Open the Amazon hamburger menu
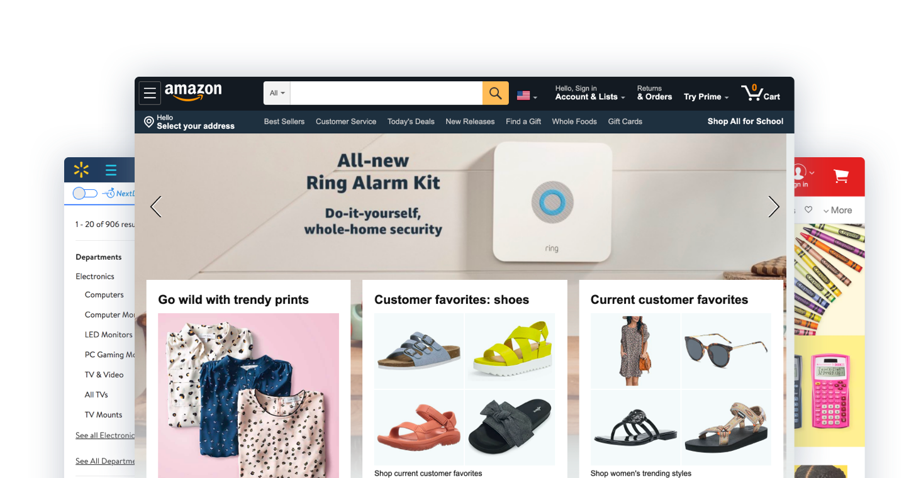 coord(150,93)
